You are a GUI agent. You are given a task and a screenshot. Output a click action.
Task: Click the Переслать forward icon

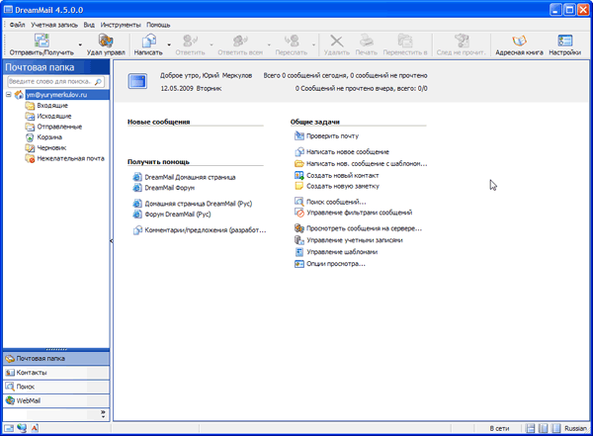(x=292, y=41)
